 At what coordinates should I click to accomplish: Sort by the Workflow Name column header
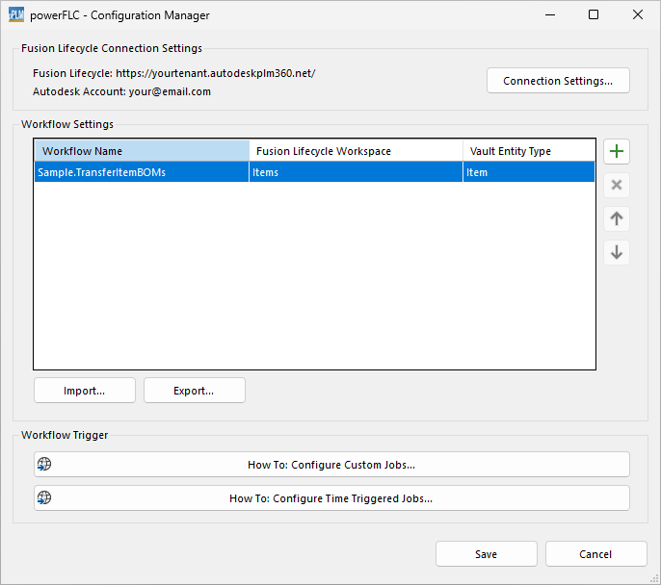141,151
